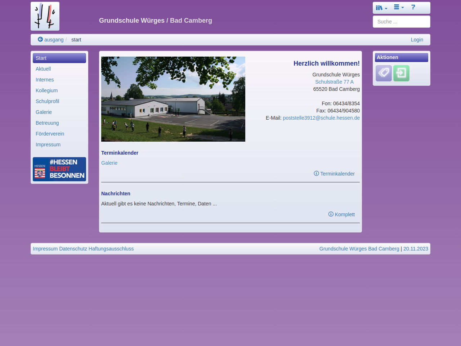461x346 pixels.
Task: Open the Schulstraße 77 A address link
Action: 334,82
